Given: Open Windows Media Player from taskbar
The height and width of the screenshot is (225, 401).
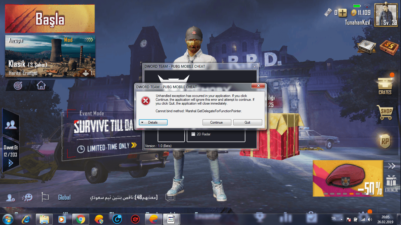Looking at the screenshot, I should (62, 219).
